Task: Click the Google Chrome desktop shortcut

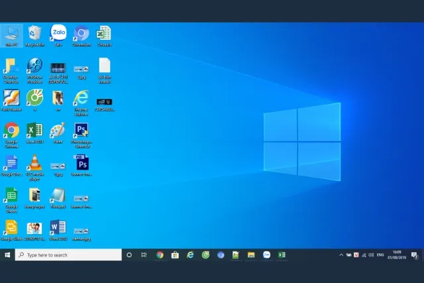Action: pos(11,131)
